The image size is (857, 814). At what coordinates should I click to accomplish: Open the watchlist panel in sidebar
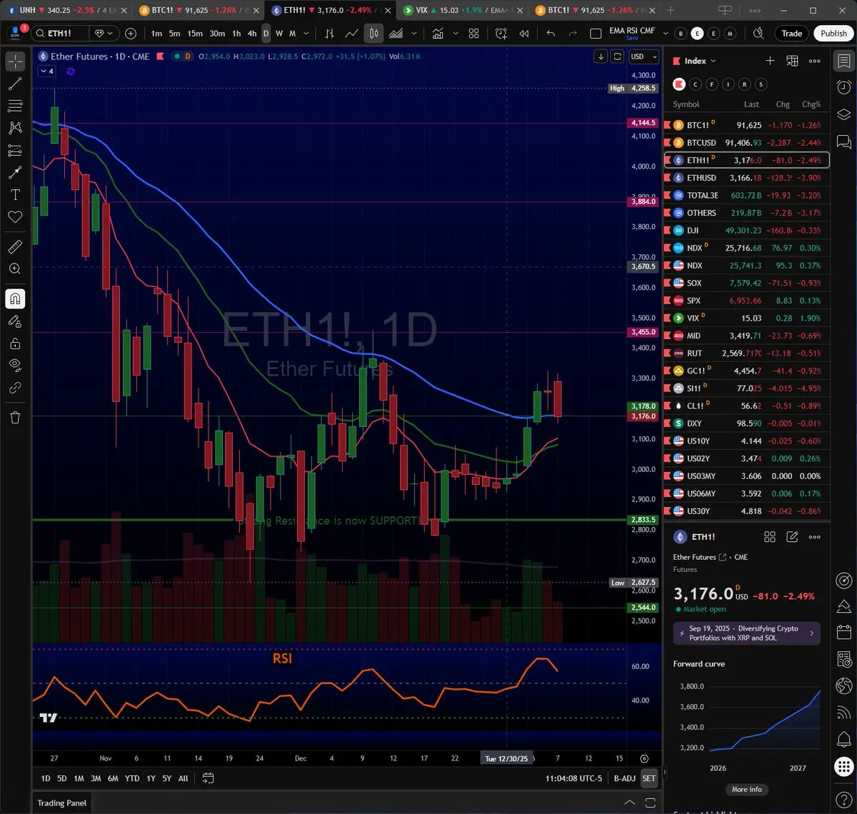pos(843,62)
